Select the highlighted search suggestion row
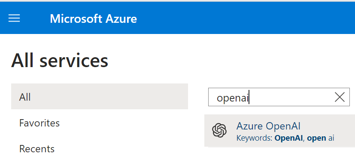The image size is (355, 157). pos(279,131)
